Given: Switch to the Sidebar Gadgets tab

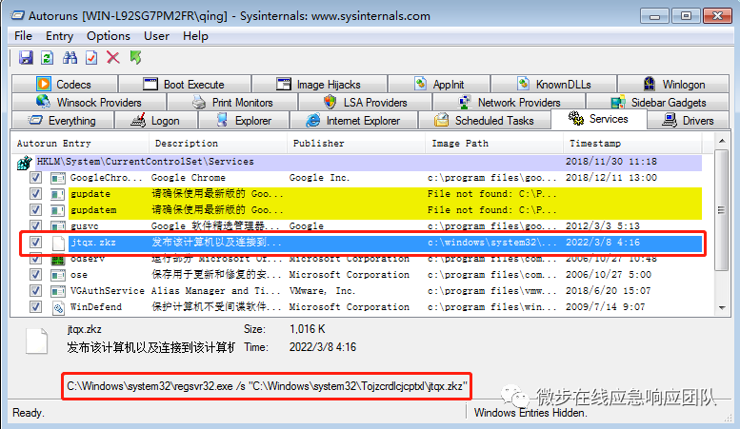Looking at the screenshot, I should (658, 102).
